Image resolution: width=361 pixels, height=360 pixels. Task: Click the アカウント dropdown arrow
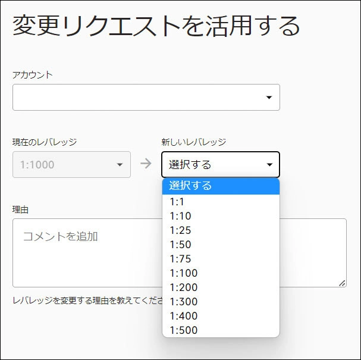(269, 97)
